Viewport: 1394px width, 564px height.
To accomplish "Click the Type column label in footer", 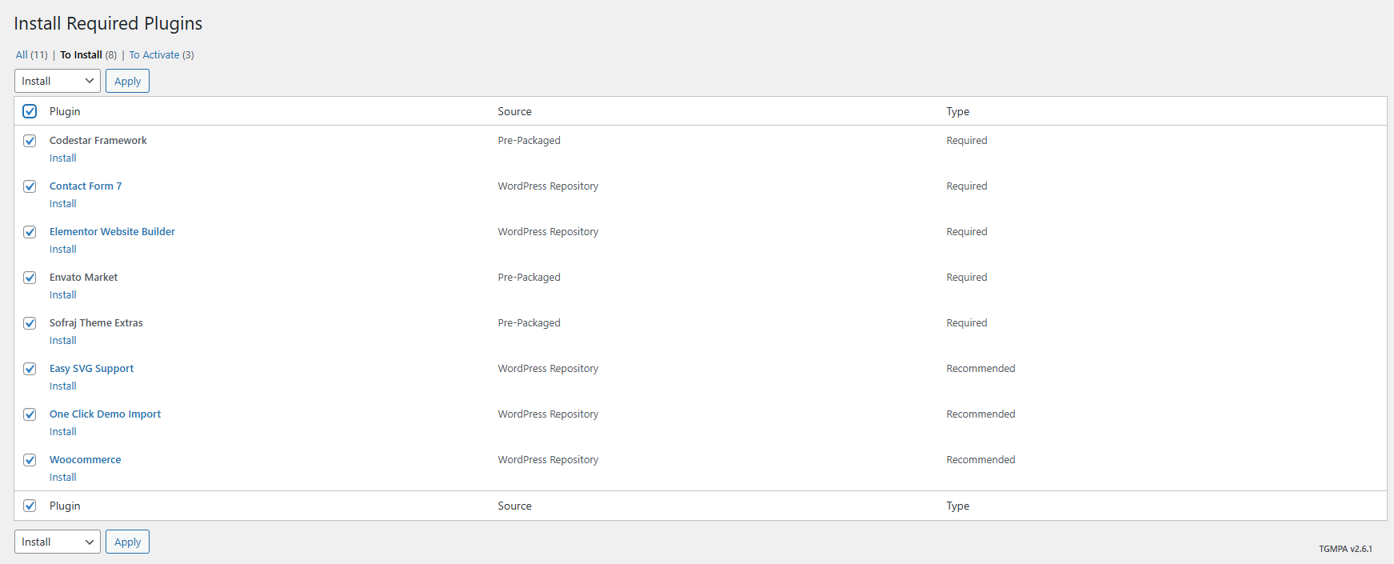I will pyautogui.click(x=957, y=506).
